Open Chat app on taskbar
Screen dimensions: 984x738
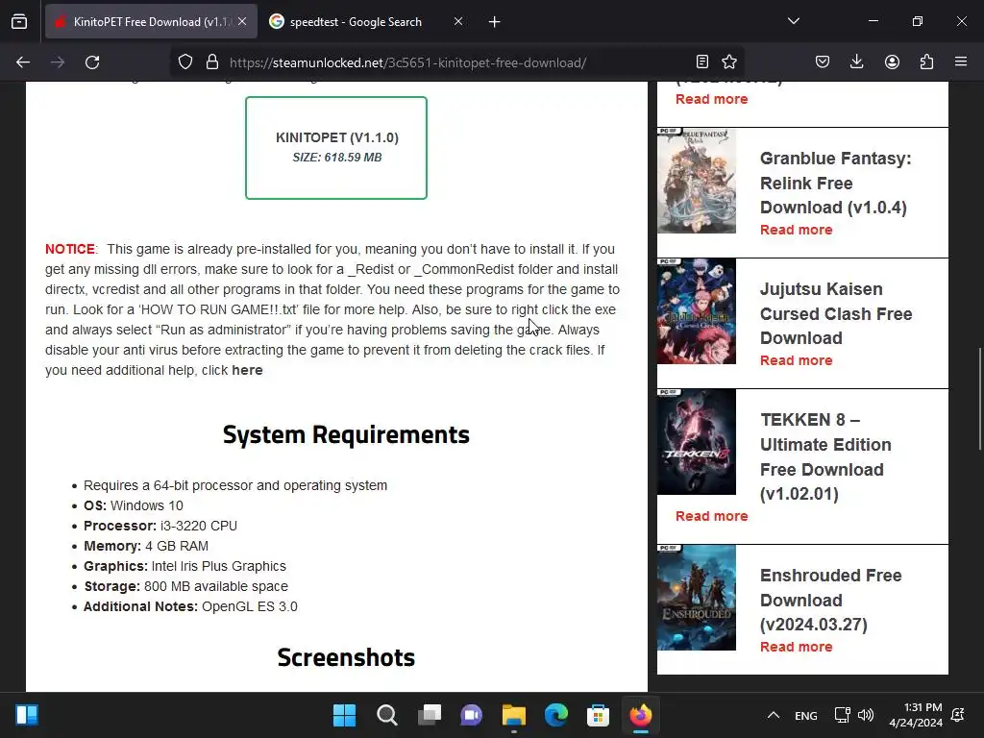471,715
